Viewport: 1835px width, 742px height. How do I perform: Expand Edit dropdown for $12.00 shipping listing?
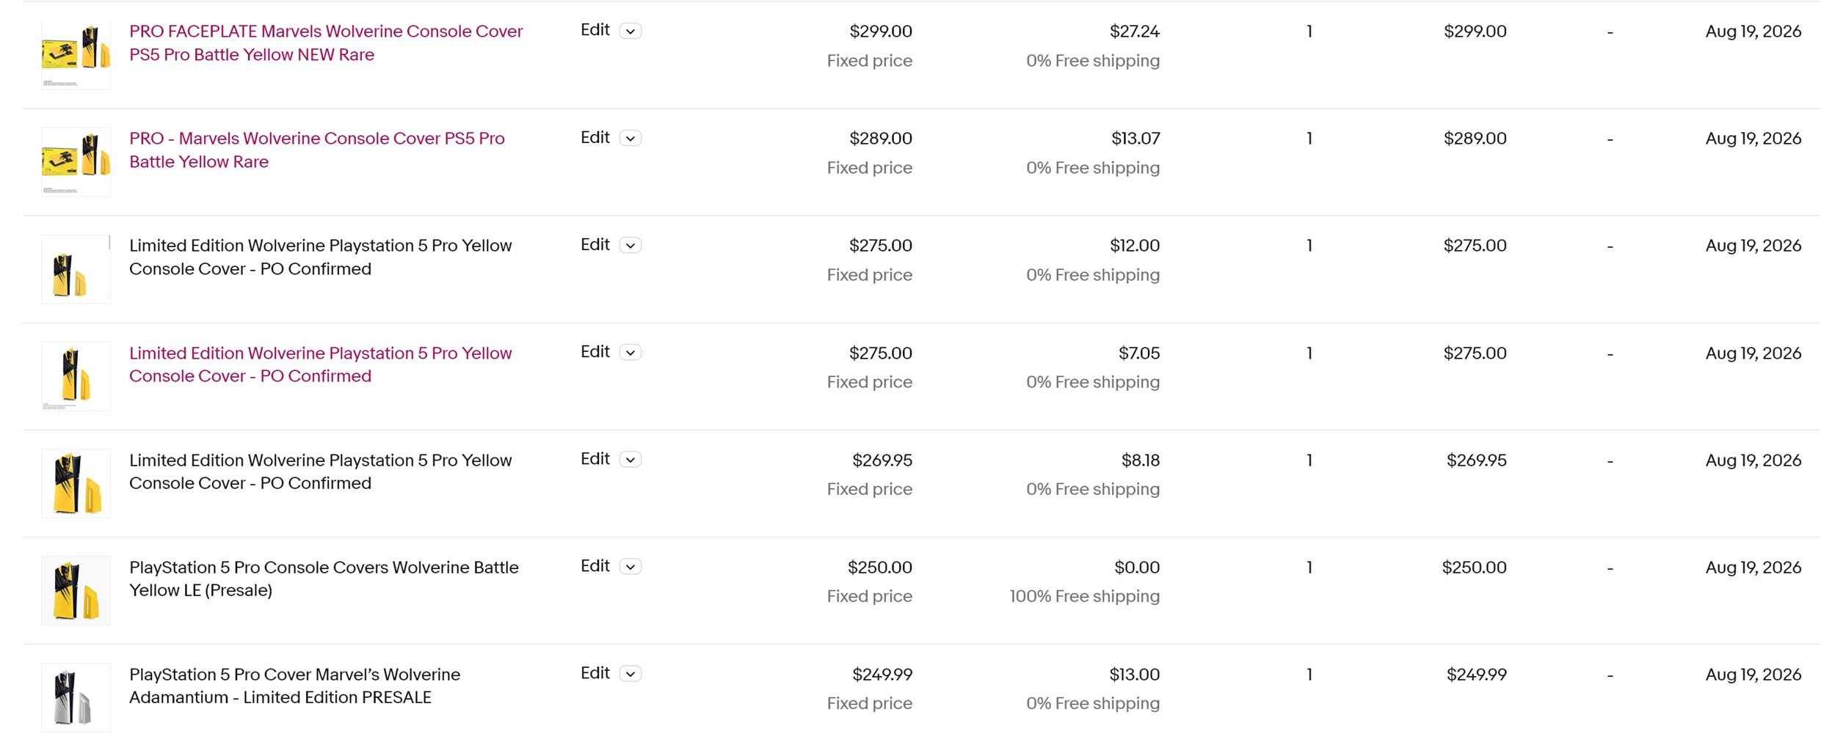point(631,245)
